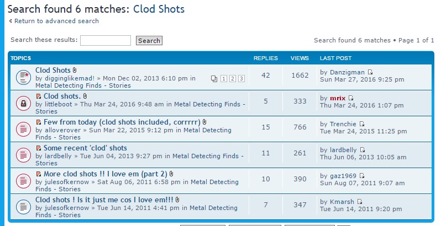View last poster 'Kmarsh' profile
The image size is (441, 226).
point(342,202)
